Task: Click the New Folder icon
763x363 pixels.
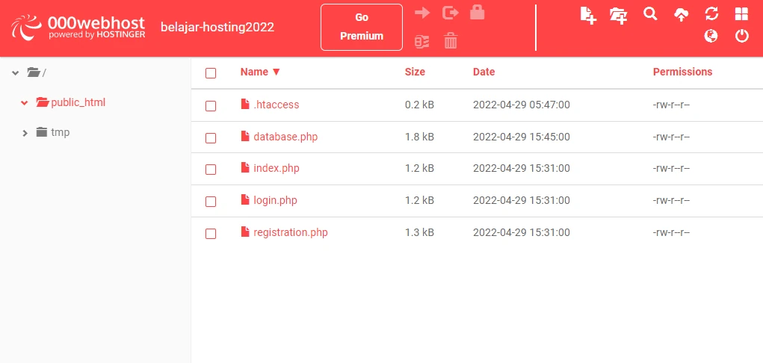Action: (x=619, y=15)
